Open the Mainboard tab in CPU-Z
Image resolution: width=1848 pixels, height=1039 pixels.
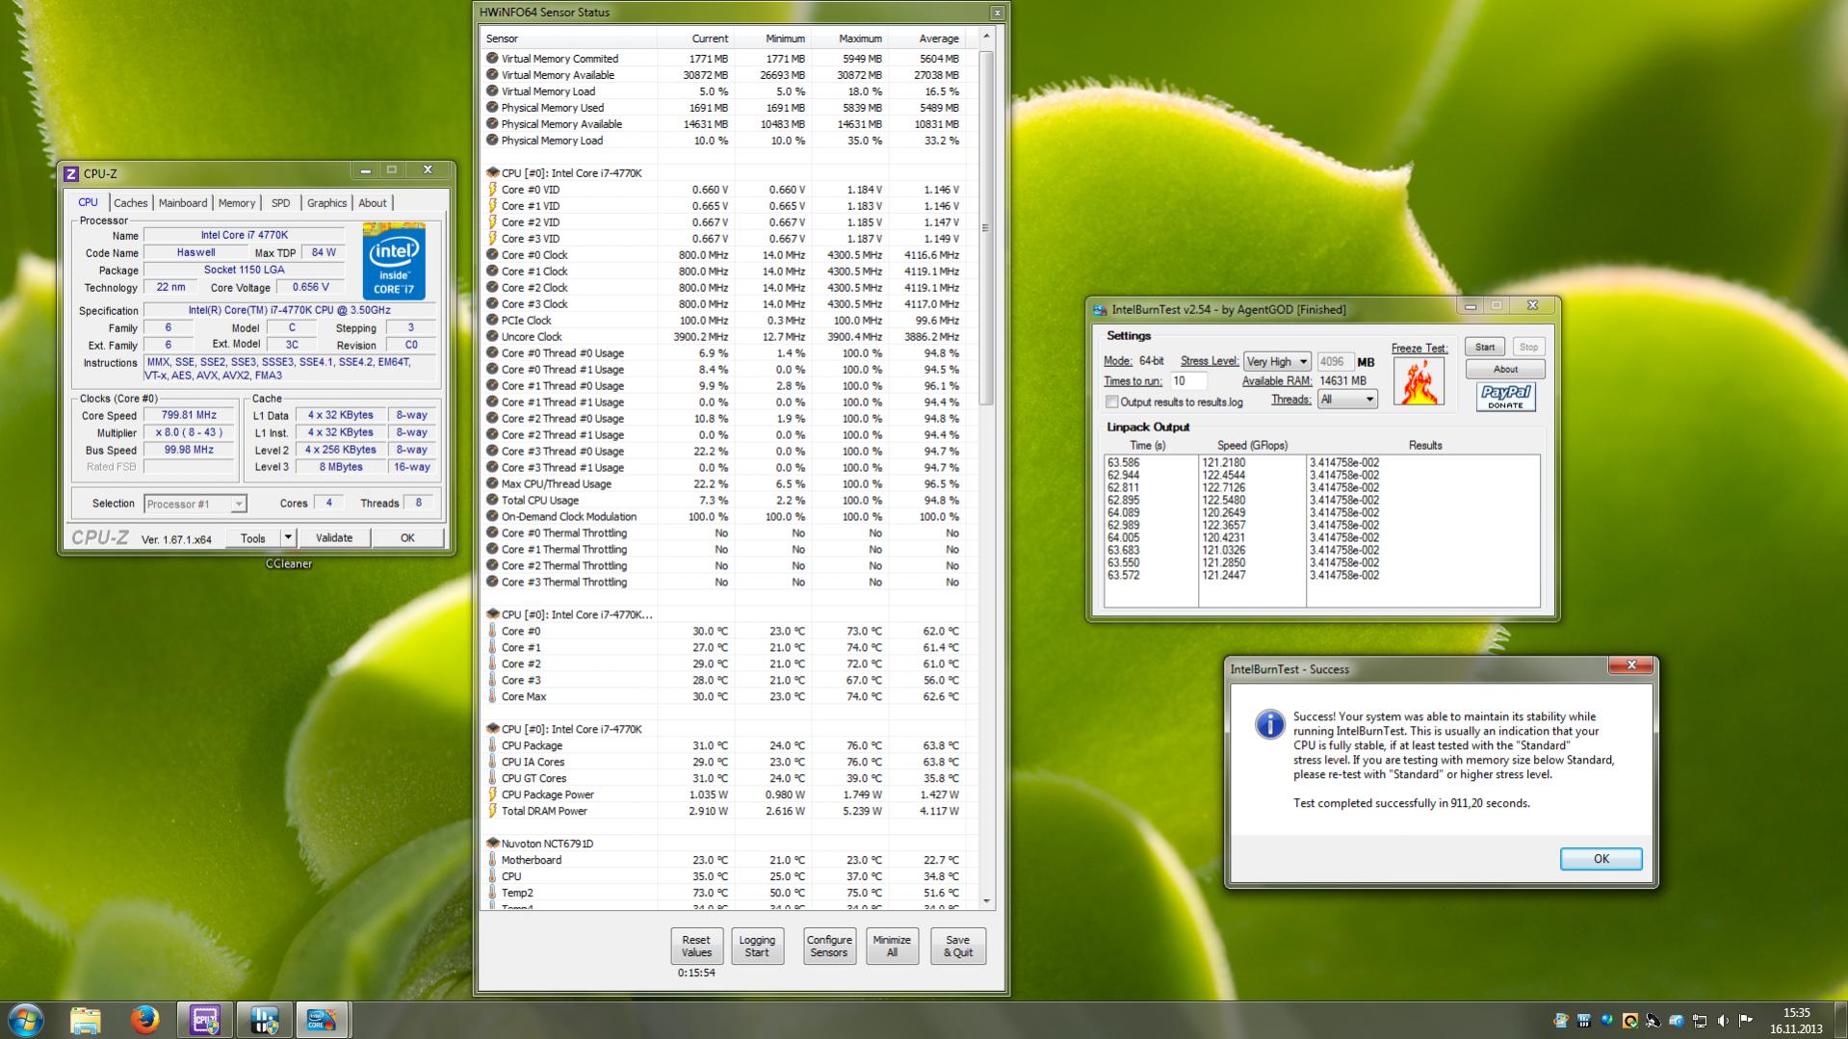click(183, 203)
